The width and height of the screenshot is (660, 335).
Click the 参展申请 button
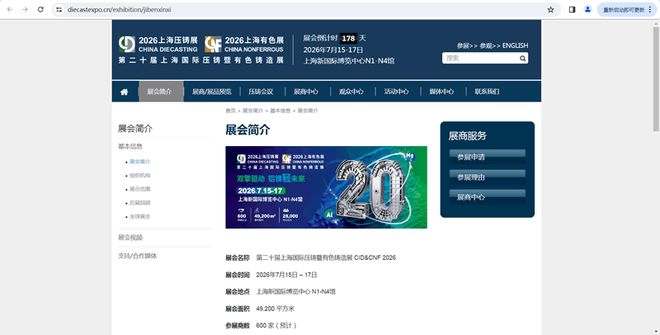pyautogui.click(x=487, y=156)
